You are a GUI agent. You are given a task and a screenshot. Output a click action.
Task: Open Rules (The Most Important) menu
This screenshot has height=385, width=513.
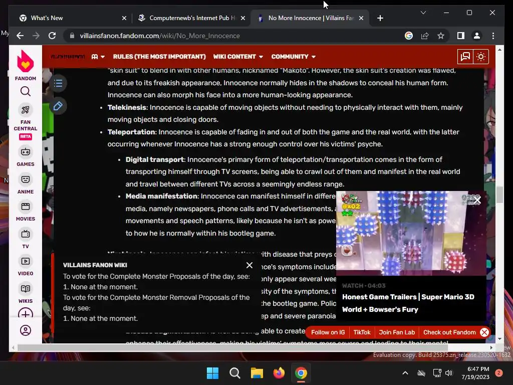tap(159, 57)
